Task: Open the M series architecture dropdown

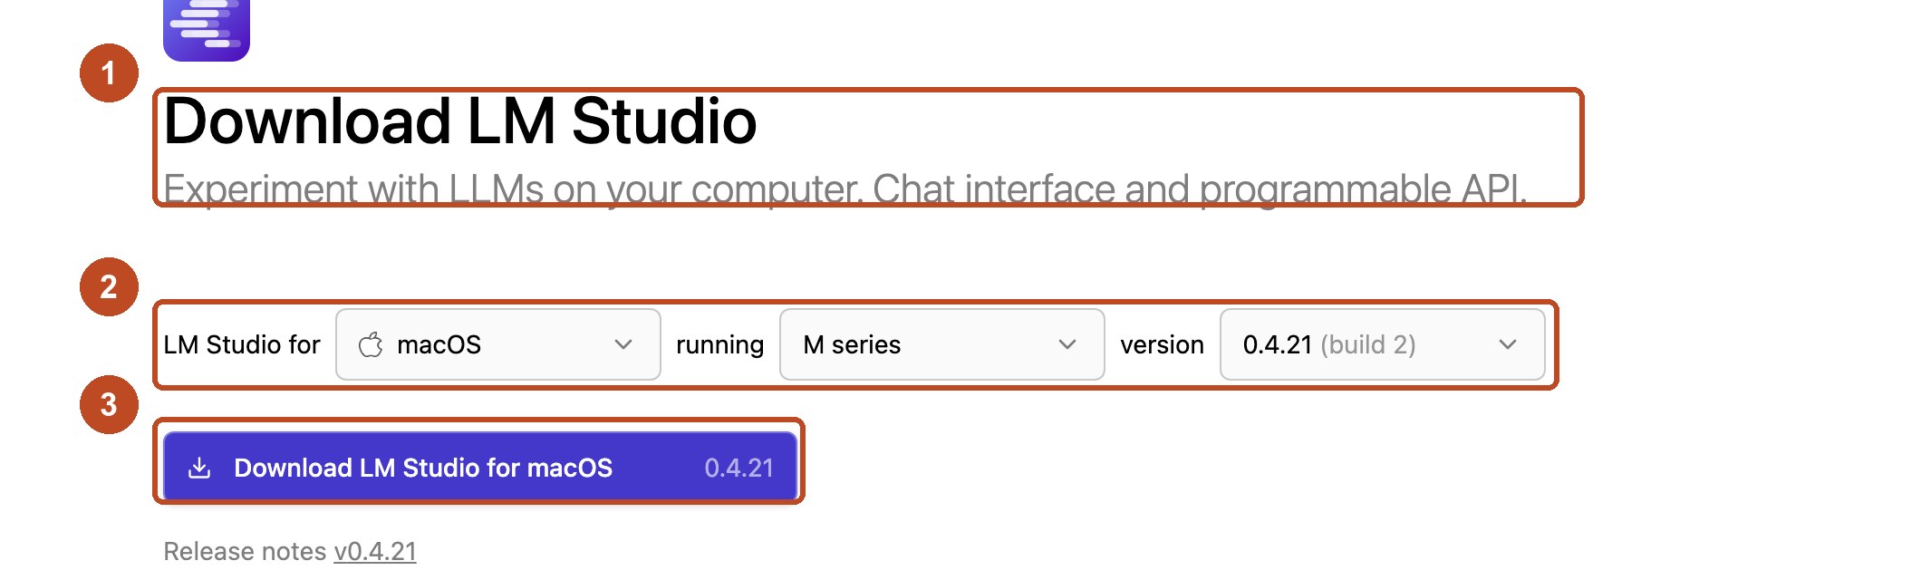Action: point(942,344)
